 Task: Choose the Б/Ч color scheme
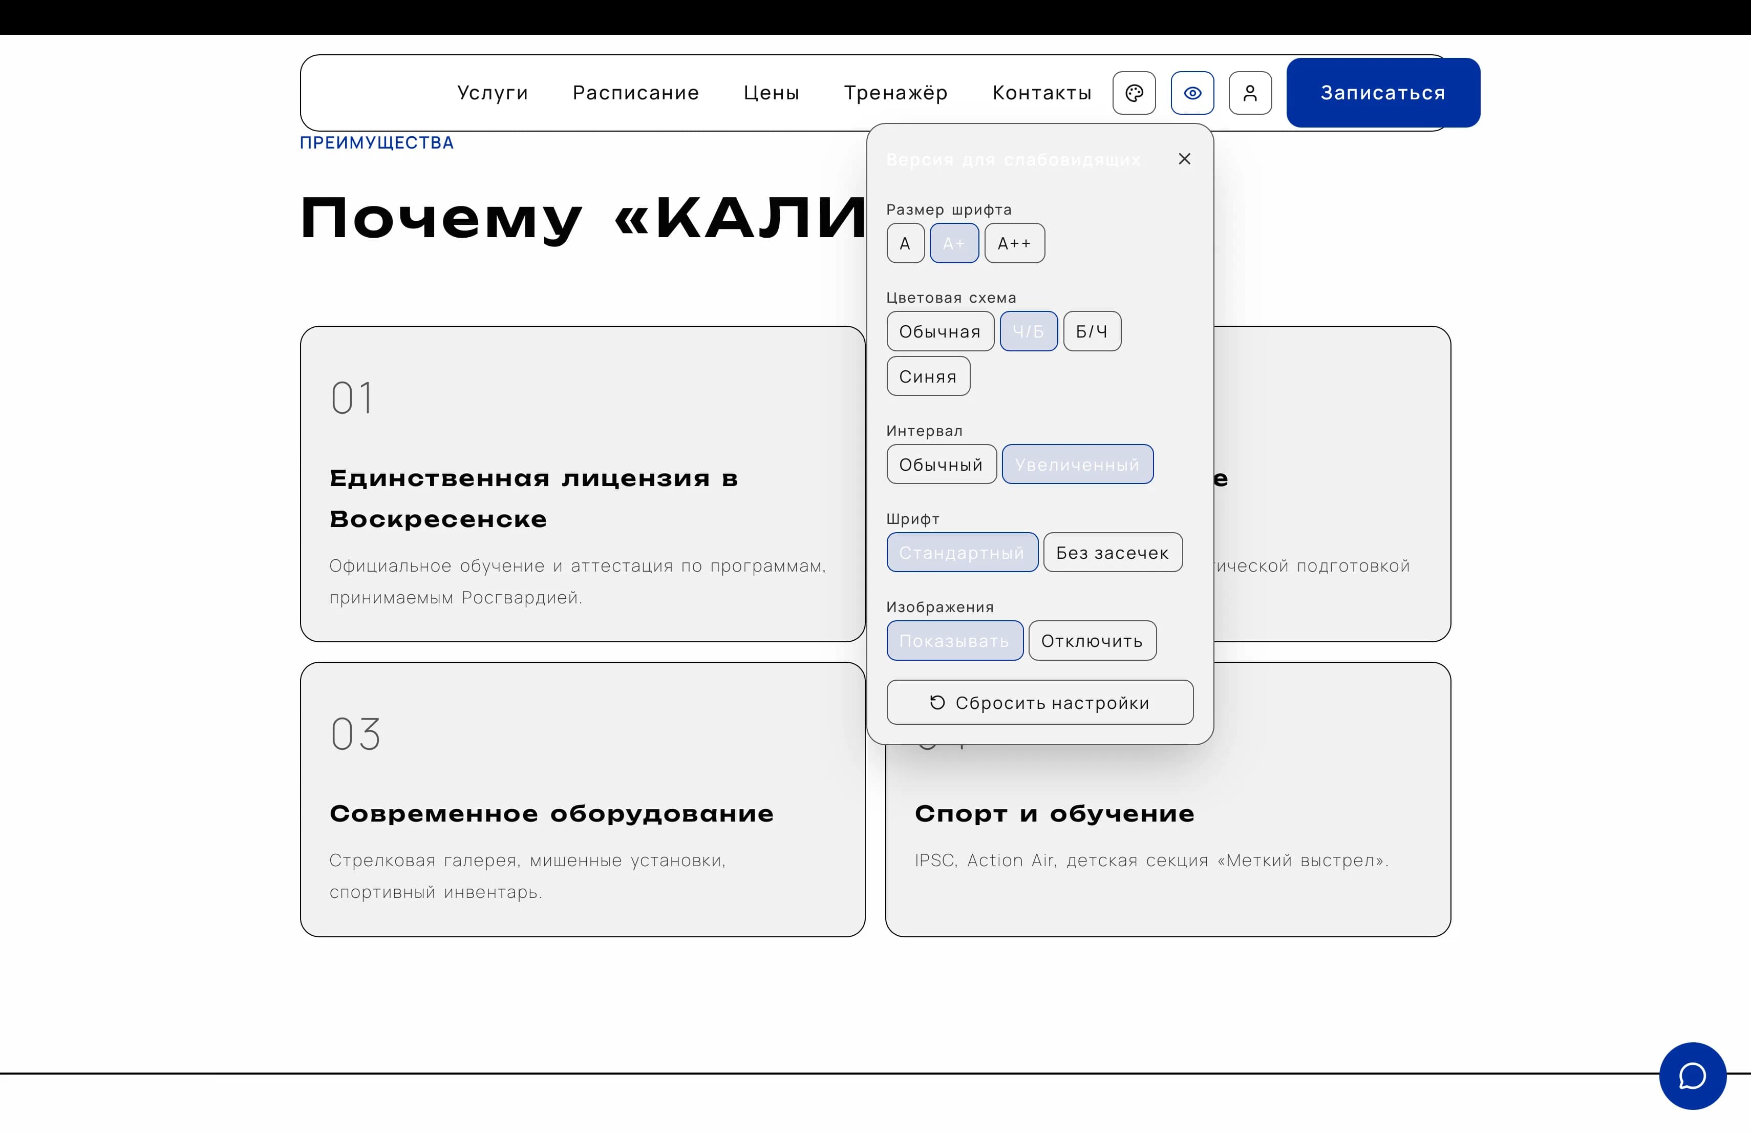click(x=1092, y=331)
